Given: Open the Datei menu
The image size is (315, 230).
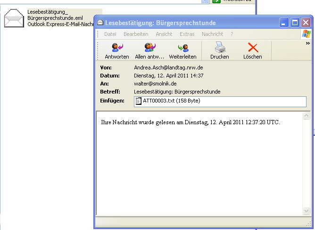Looking at the screenshot, I should click(110, 34).
